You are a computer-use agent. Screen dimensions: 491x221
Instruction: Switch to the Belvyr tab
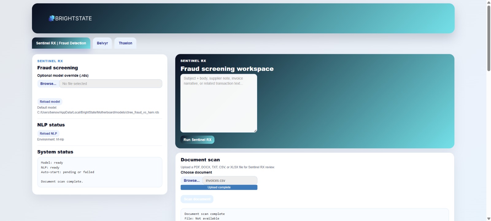102,43
